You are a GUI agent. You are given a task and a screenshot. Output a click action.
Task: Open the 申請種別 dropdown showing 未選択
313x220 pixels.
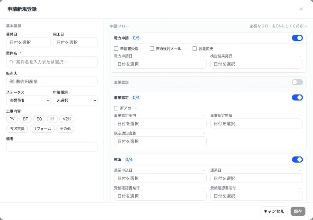click(x=75, y=100)
